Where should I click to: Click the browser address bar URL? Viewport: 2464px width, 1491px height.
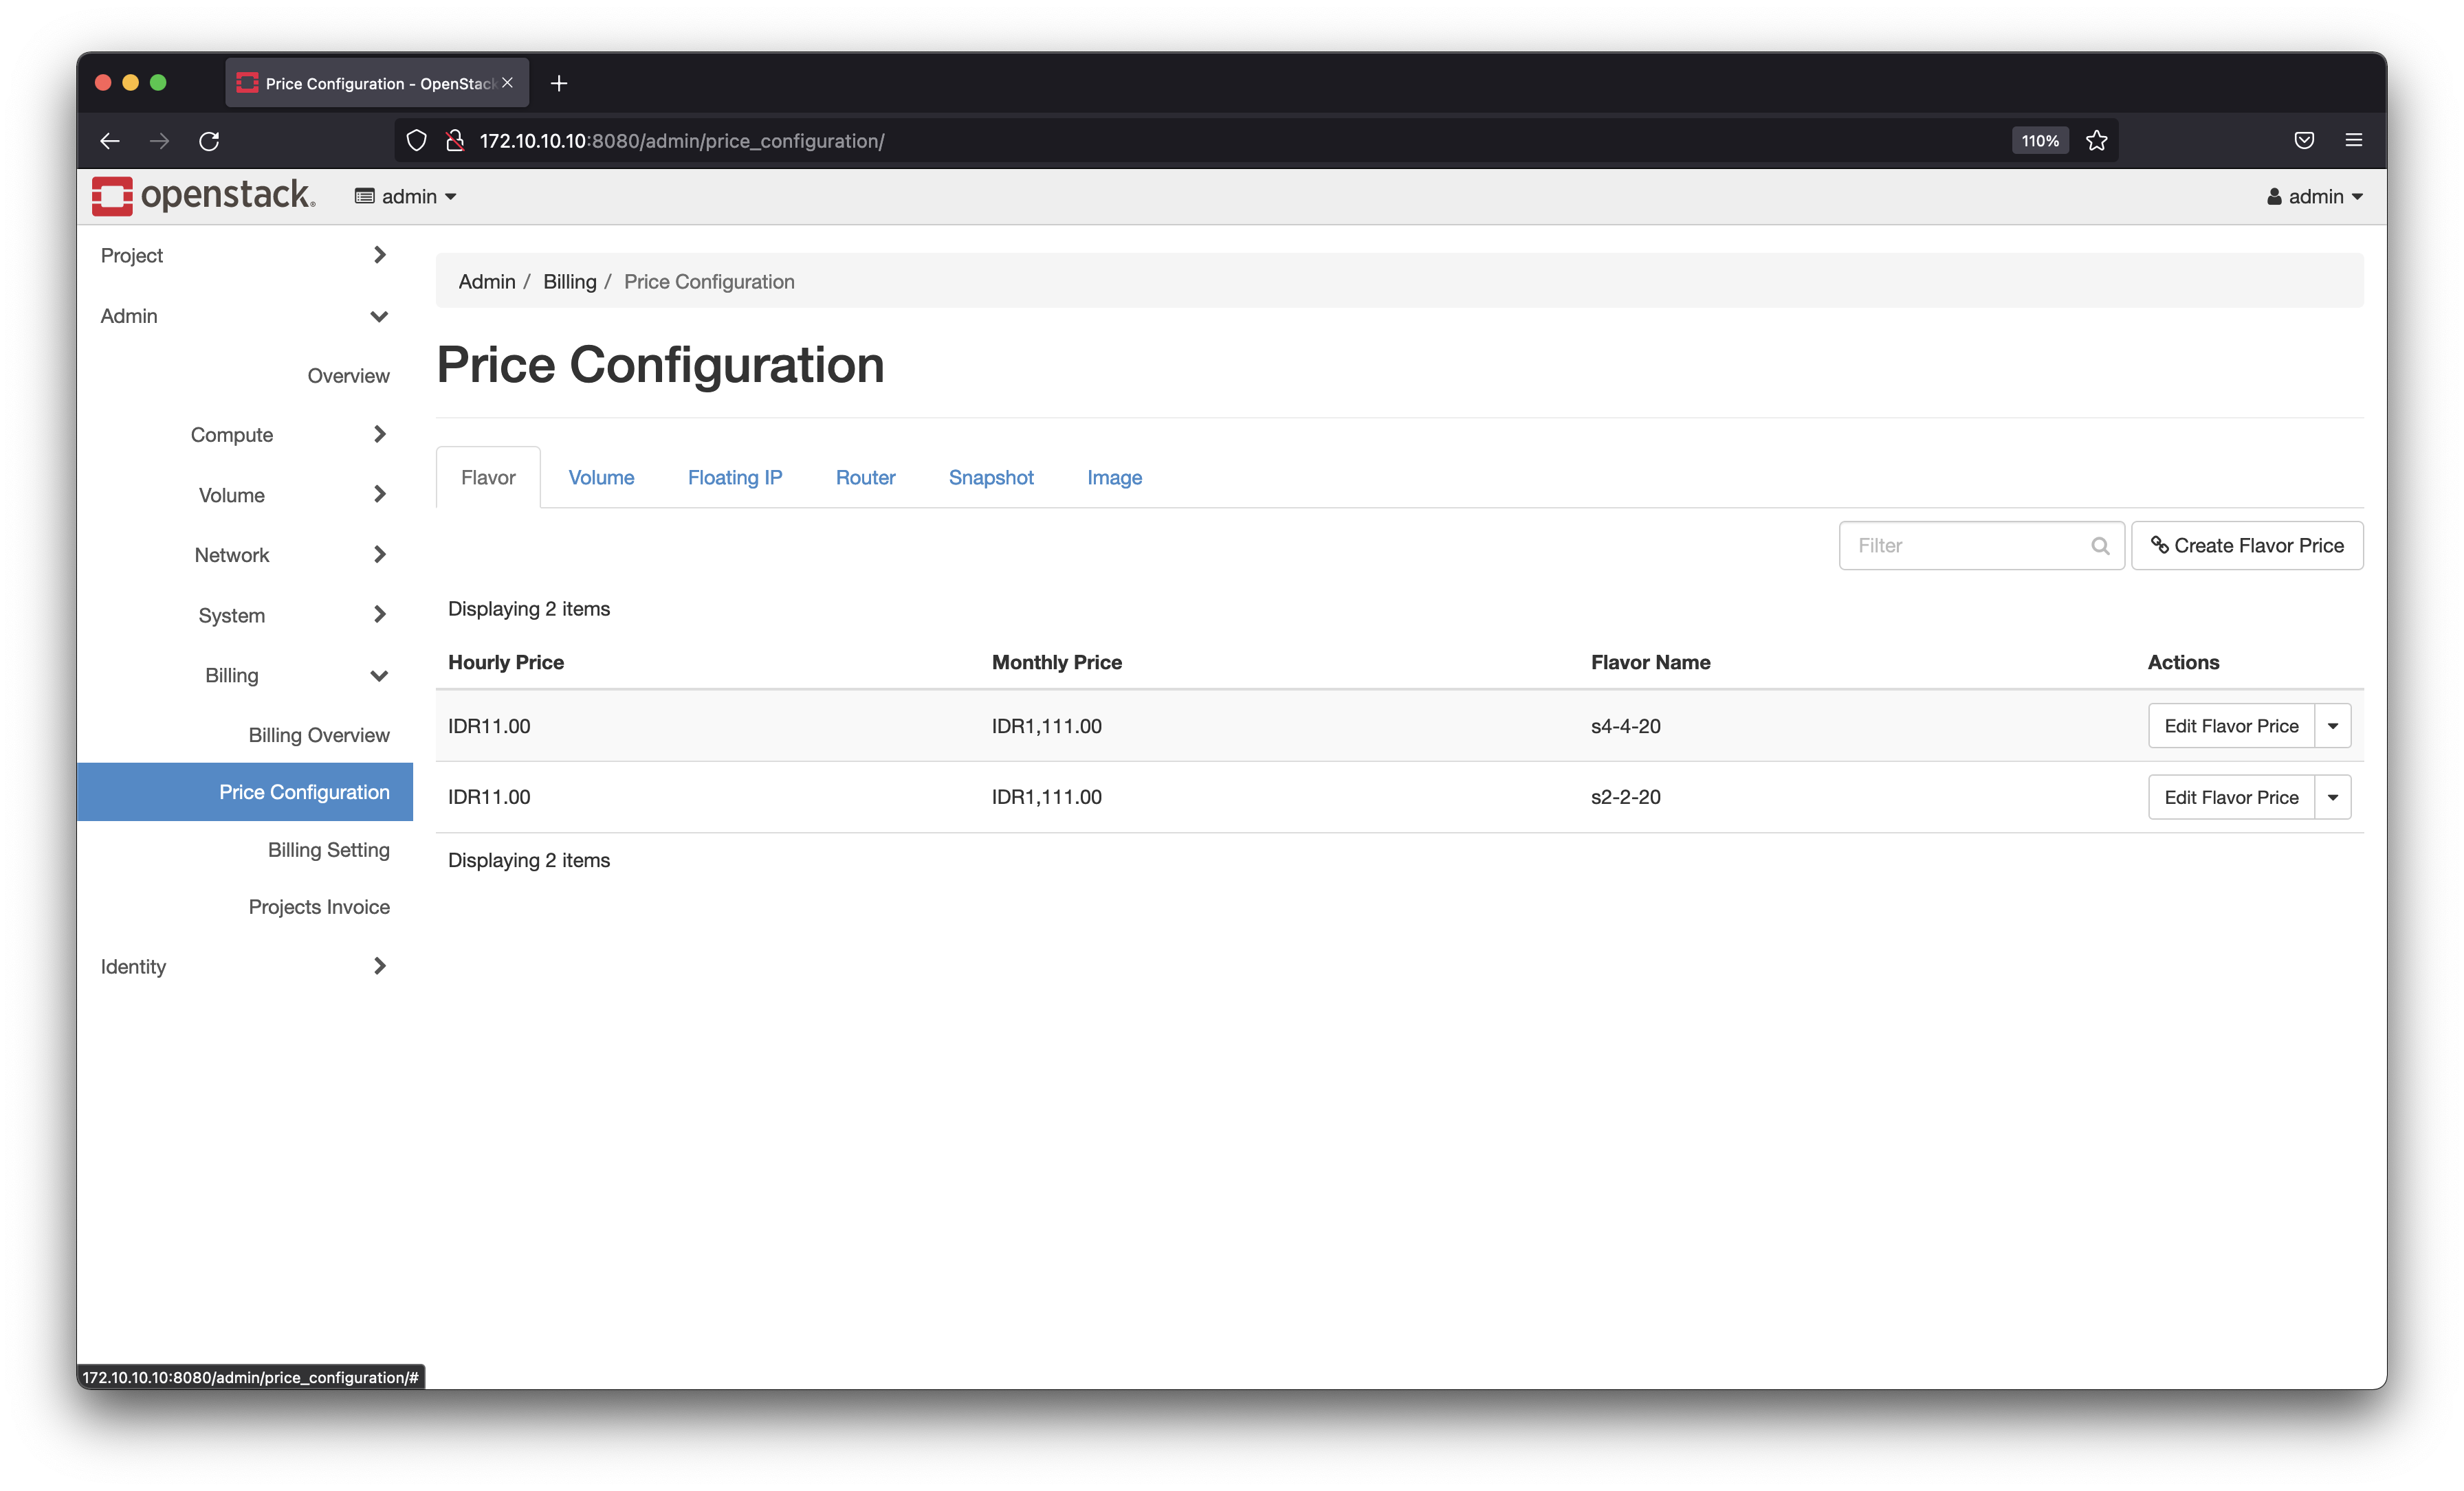click(x=682, y=141)
